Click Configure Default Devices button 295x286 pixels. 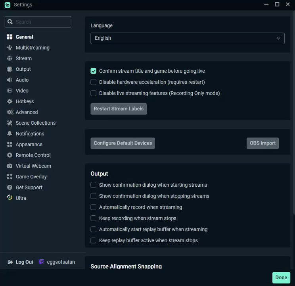(123, 143)
